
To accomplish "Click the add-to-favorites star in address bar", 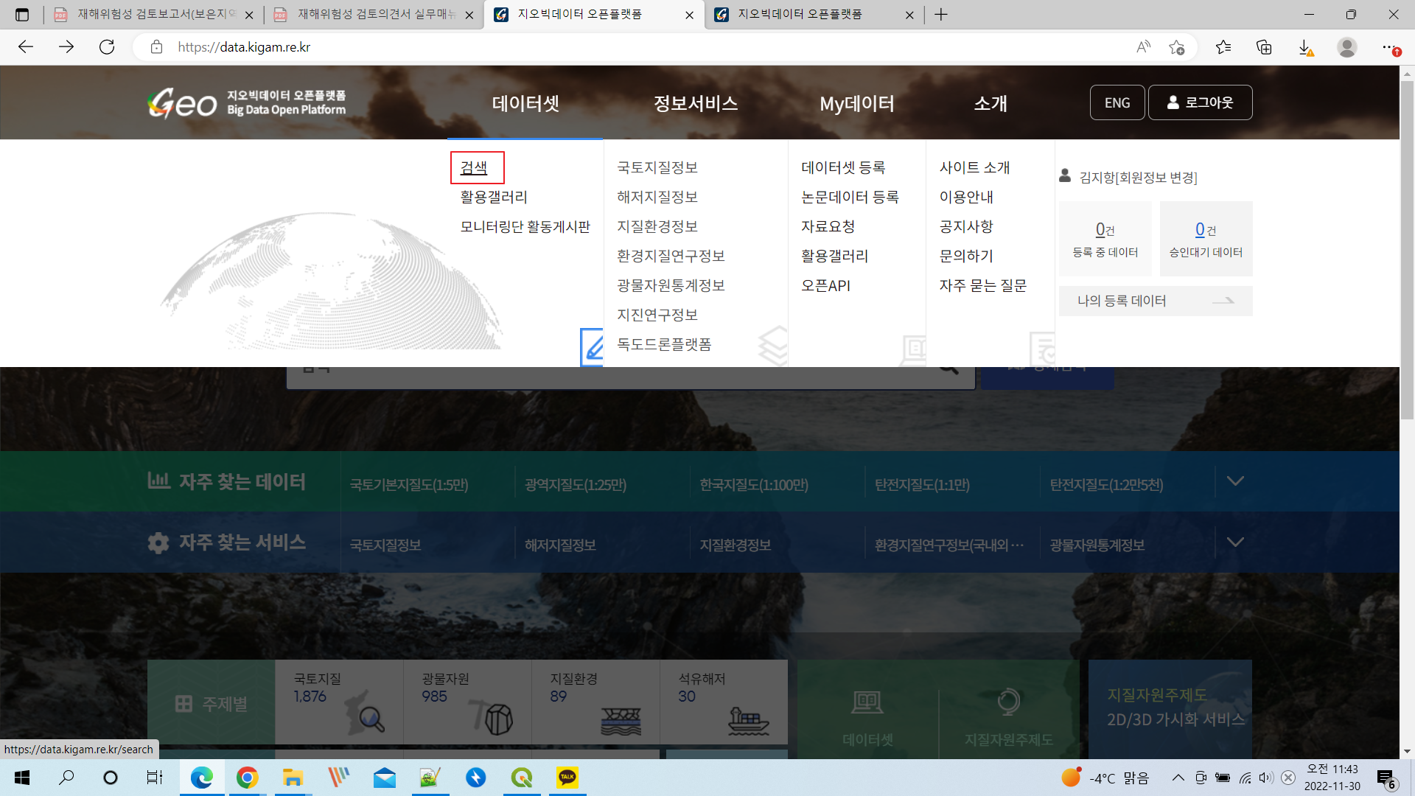I will coord(1177,46).
